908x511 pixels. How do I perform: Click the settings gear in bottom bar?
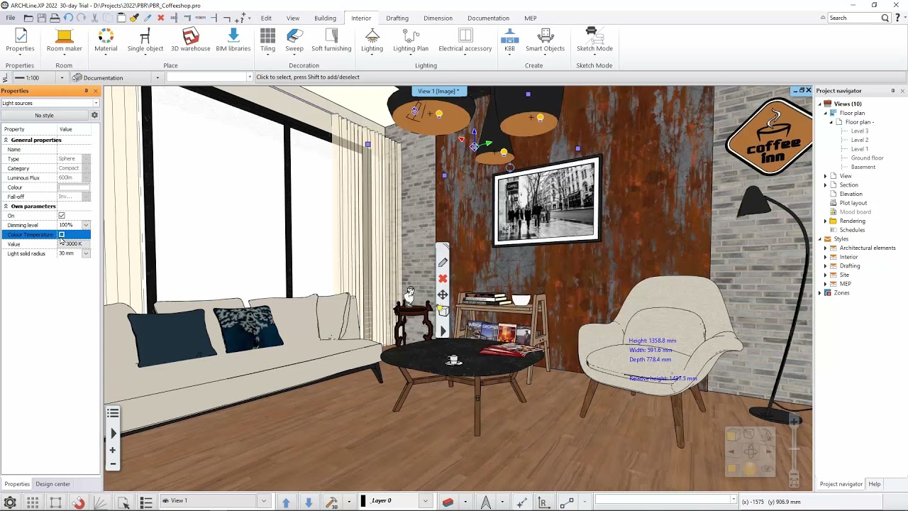tap(10, 502)
